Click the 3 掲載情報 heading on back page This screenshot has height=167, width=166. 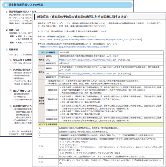[x=12, y=49]
